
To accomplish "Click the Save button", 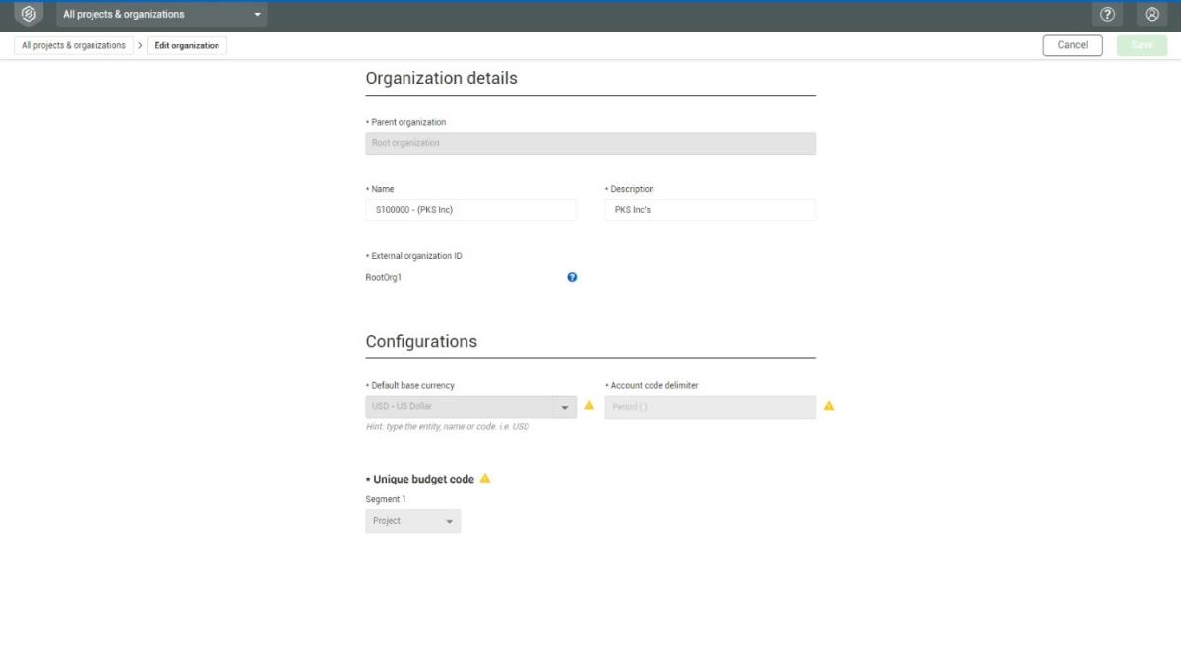I will pos(1142,45).
